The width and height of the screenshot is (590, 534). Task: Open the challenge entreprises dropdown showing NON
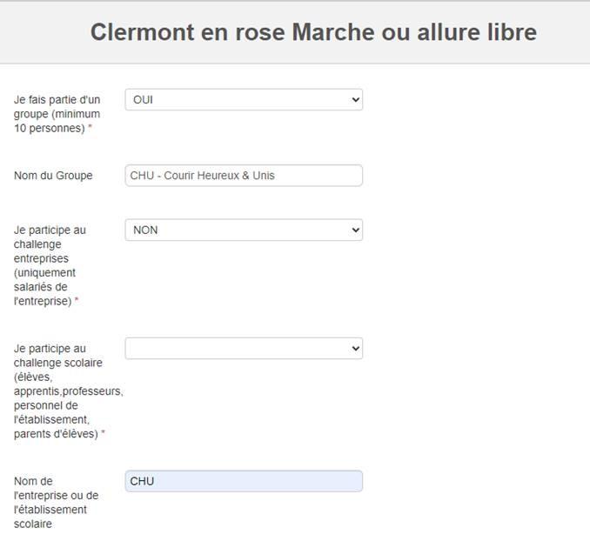coord(244,230)
